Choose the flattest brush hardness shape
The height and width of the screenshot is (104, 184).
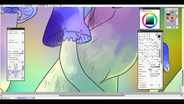159,67
